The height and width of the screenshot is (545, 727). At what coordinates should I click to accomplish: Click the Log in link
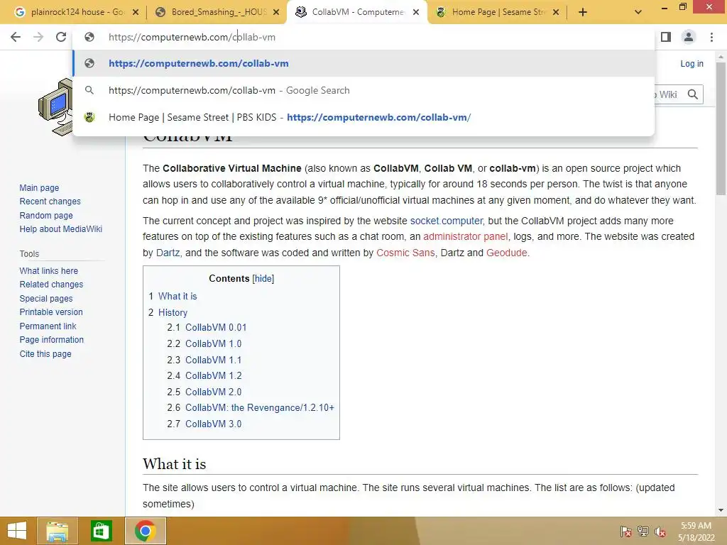(x=692, y=63)
